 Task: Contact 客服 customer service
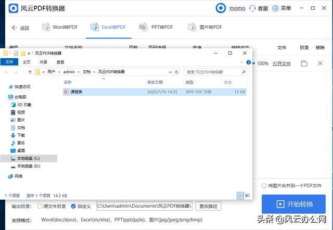coord(259,8)
